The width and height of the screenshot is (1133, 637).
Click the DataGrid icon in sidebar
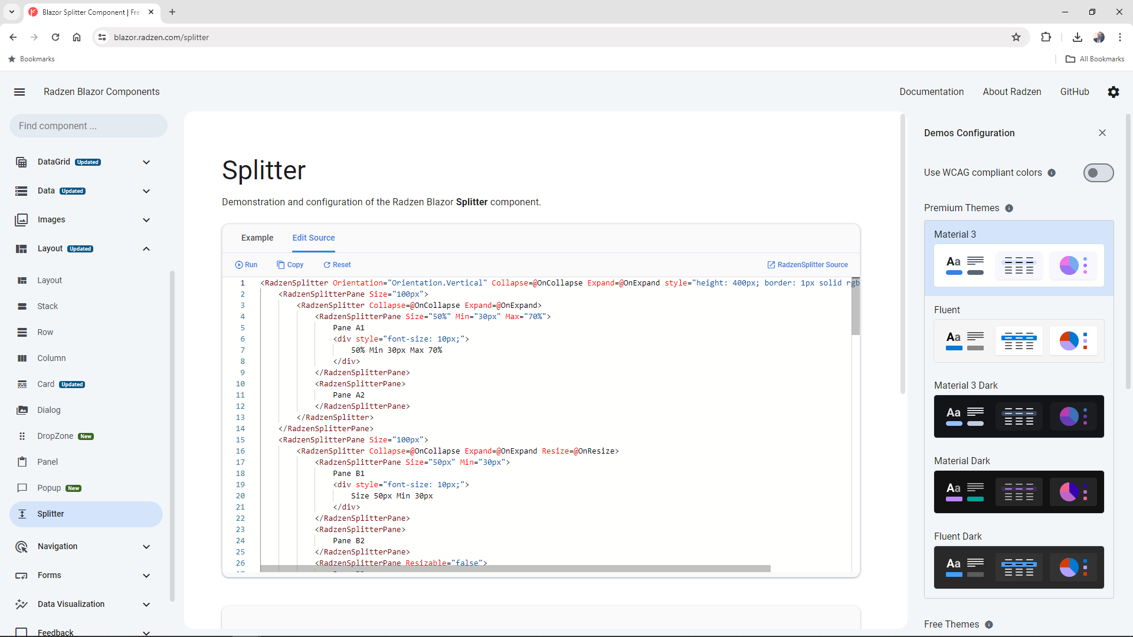[x=21, y=162]
